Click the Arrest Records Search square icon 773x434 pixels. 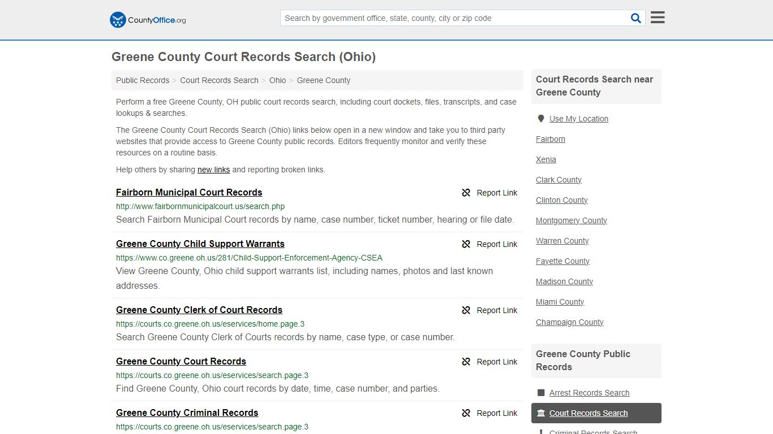(x=541, y=393)
